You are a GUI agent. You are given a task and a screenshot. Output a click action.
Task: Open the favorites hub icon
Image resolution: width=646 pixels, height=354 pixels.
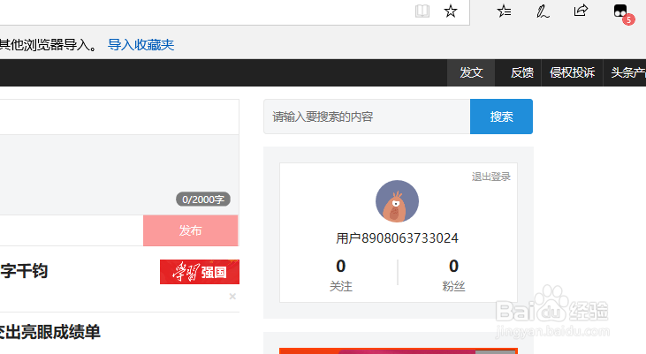(x=504, y=11)
